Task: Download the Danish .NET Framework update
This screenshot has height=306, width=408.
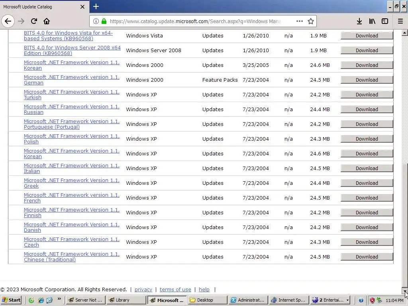Action: click(x=367, y=228)
